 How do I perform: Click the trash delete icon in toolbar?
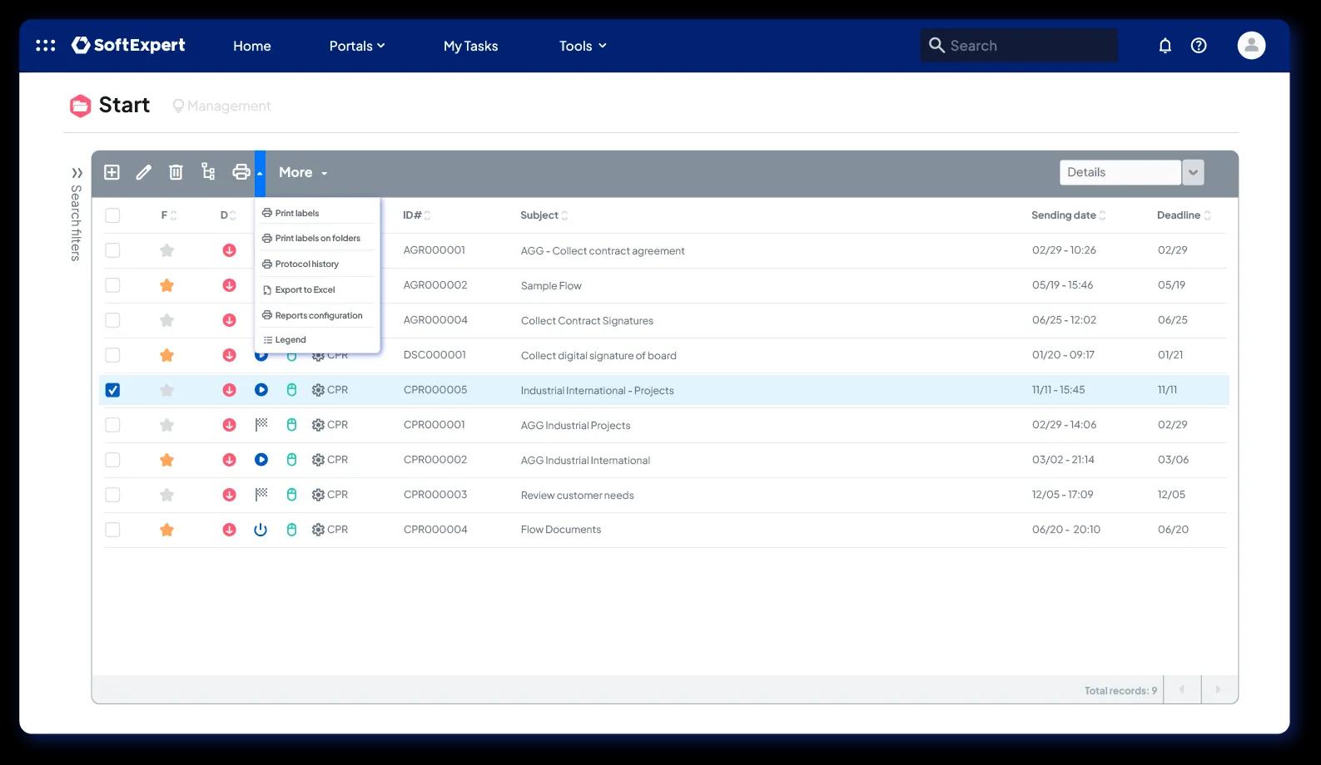(x=176, y=172)
